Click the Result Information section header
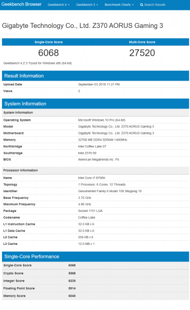Screen dimensions: 190x310 click(95, 76)
